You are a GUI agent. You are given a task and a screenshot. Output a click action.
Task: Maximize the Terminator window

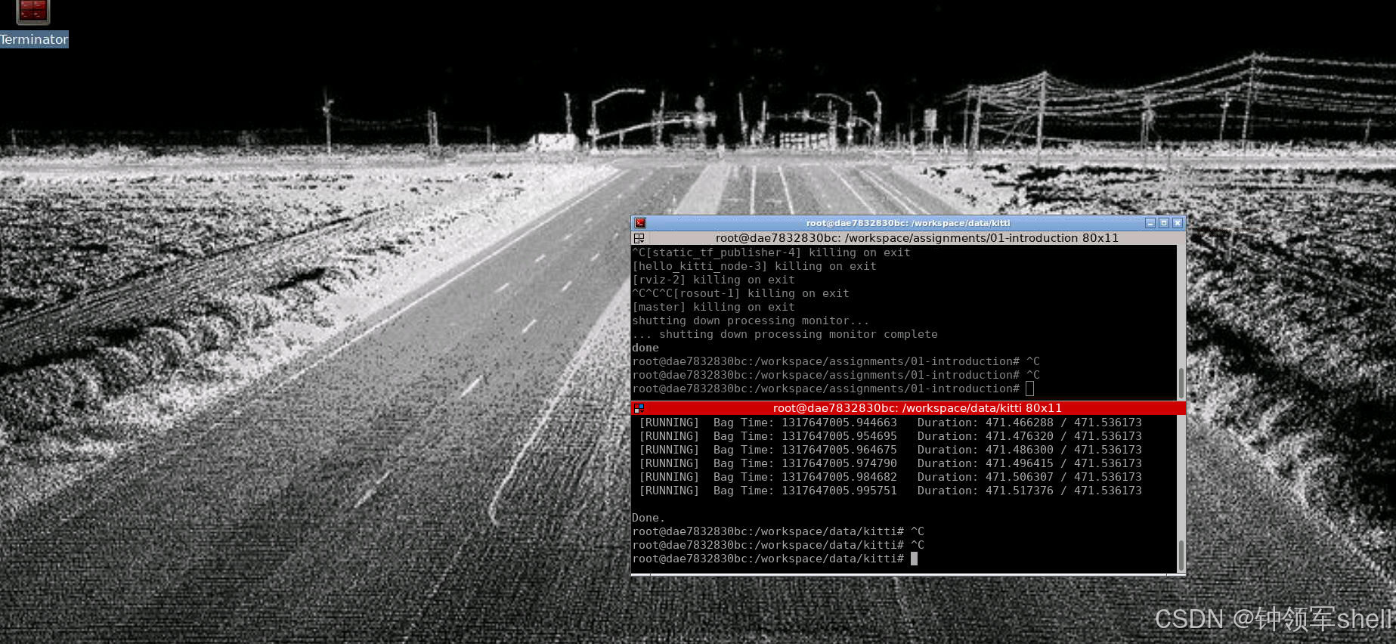click(x=1164, y=223)
